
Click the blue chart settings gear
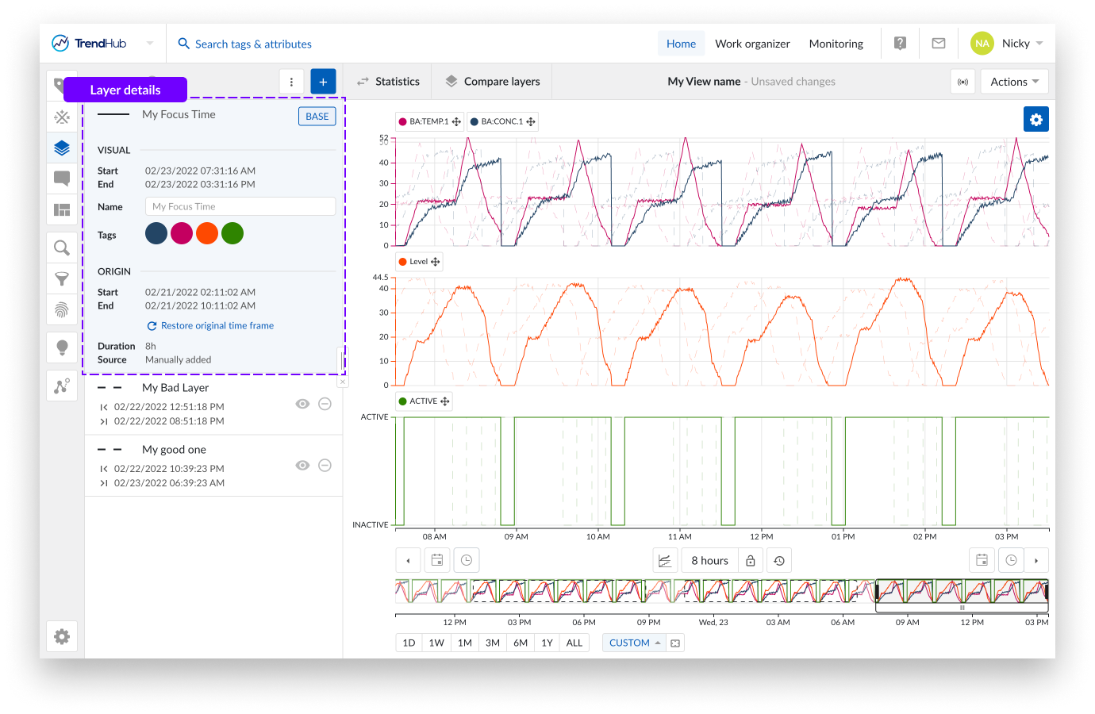pyautogui.click(x=1035, y=119)
